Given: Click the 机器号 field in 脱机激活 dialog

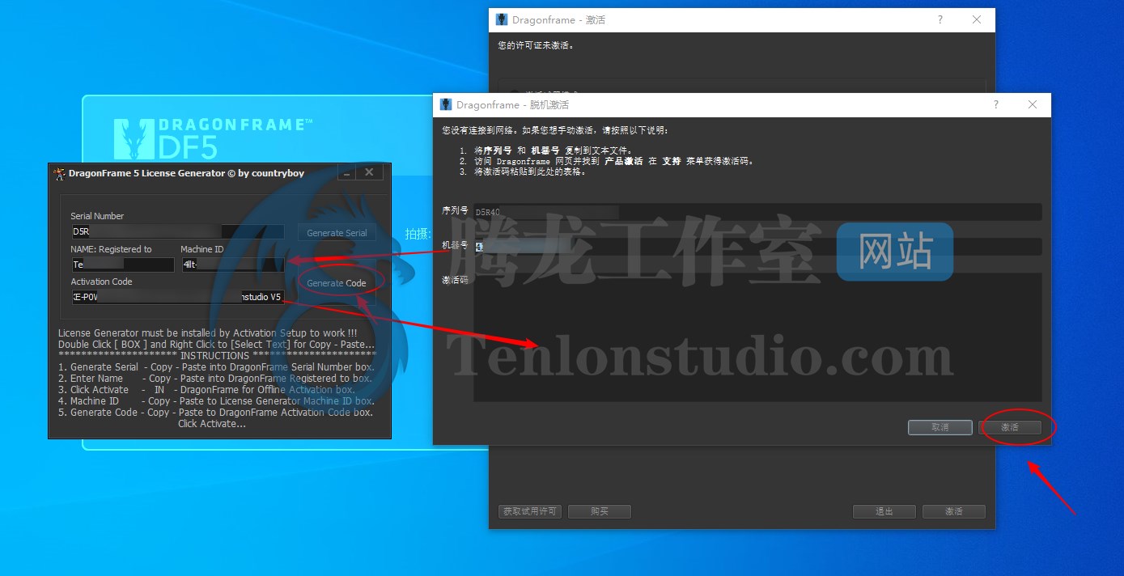Looking at the screenshot, I should point(757,246).
